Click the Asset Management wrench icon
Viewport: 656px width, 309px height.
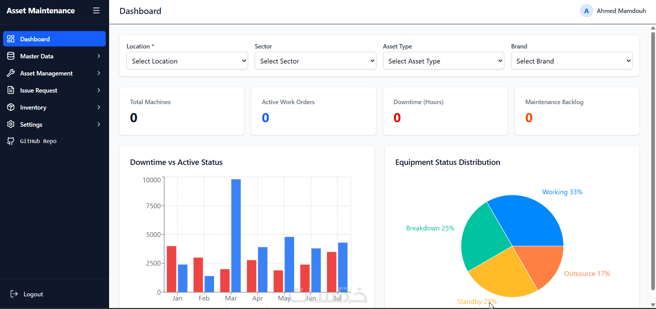point(11,73)
